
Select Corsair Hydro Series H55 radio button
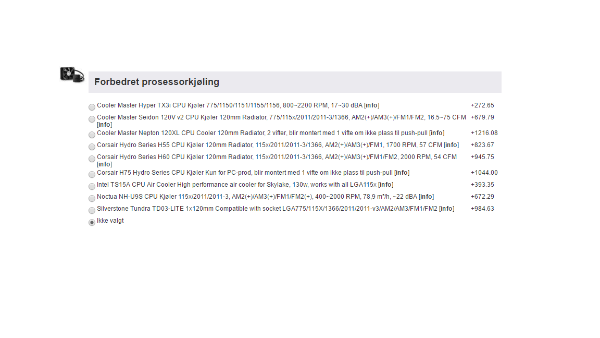click(x=92, y=147)
